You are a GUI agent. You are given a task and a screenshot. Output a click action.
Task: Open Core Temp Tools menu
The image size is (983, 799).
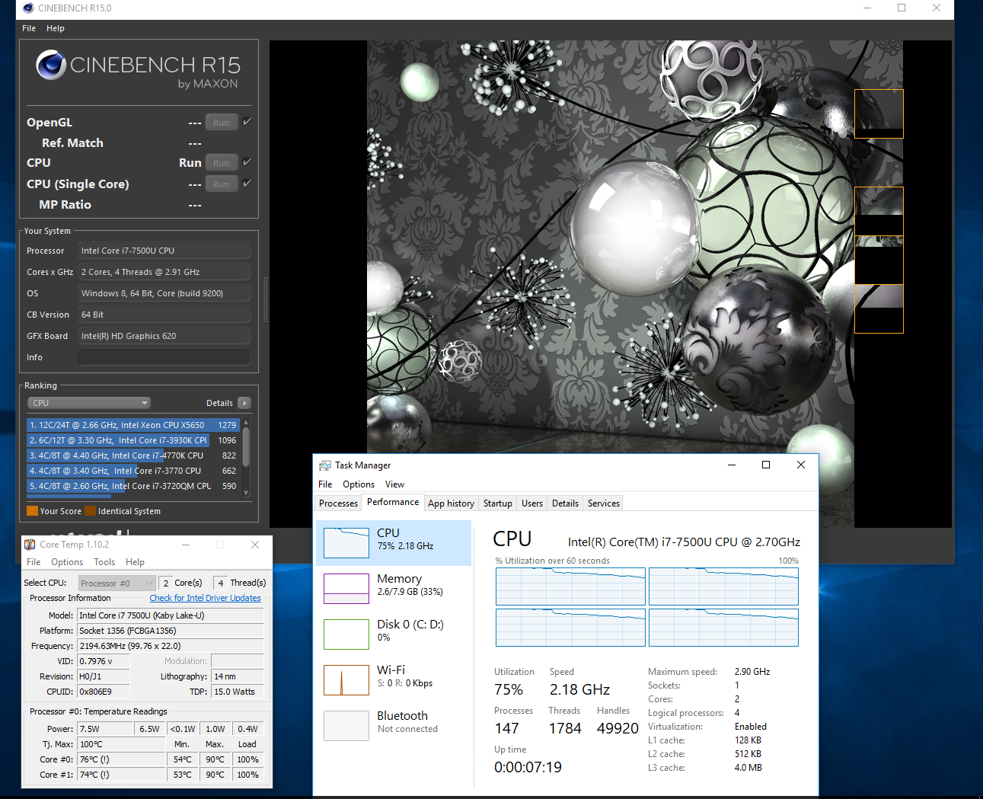pyautogui.click(x=104, y=562)
